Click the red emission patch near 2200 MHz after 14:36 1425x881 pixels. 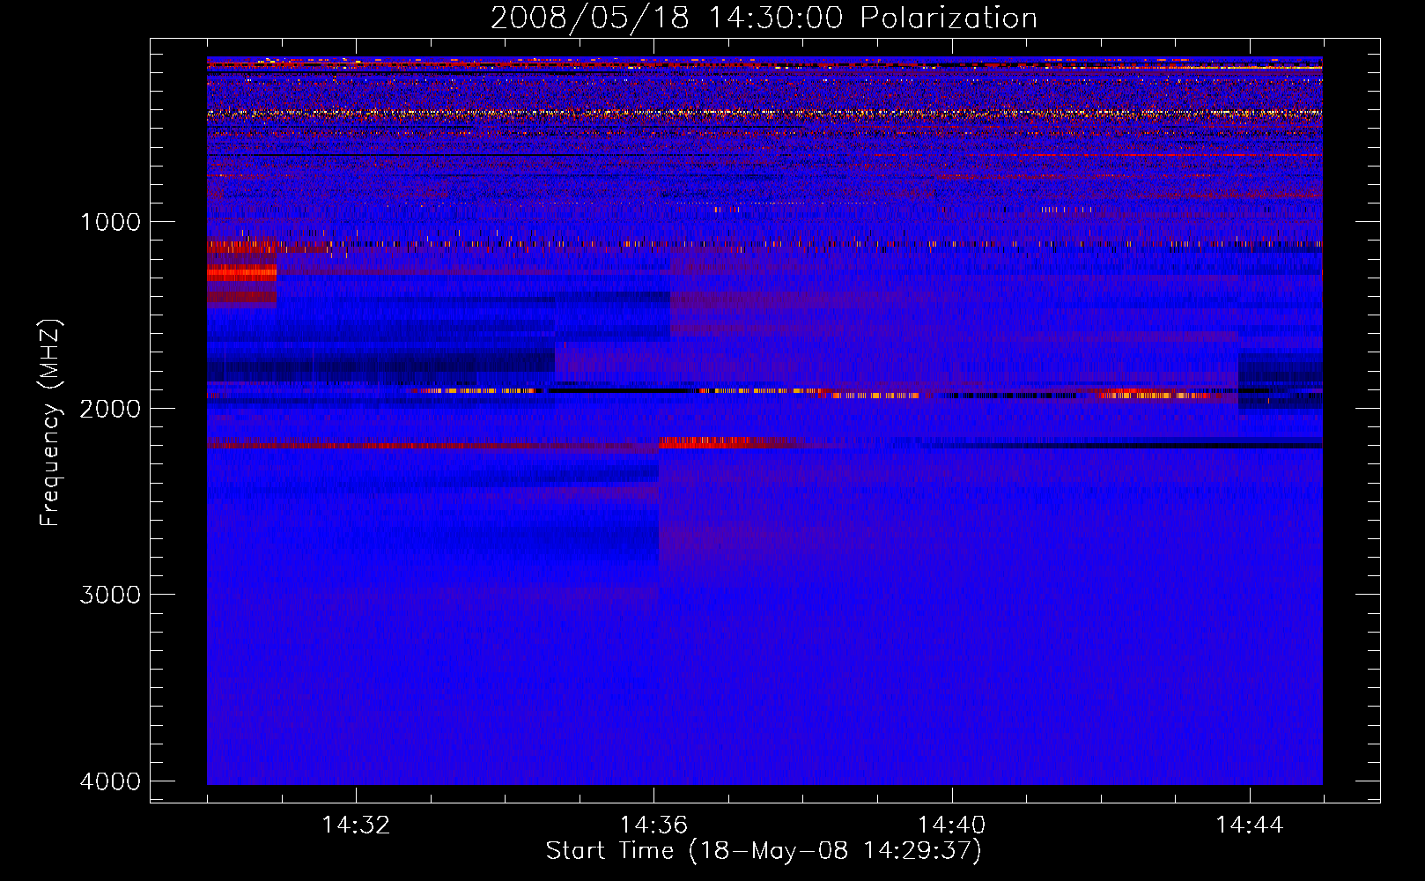click(x=722, y=443)
